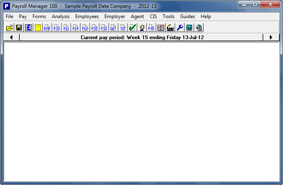Advance to next pay period with right arrow
This screenshot has height=185, width=283.
271,37
